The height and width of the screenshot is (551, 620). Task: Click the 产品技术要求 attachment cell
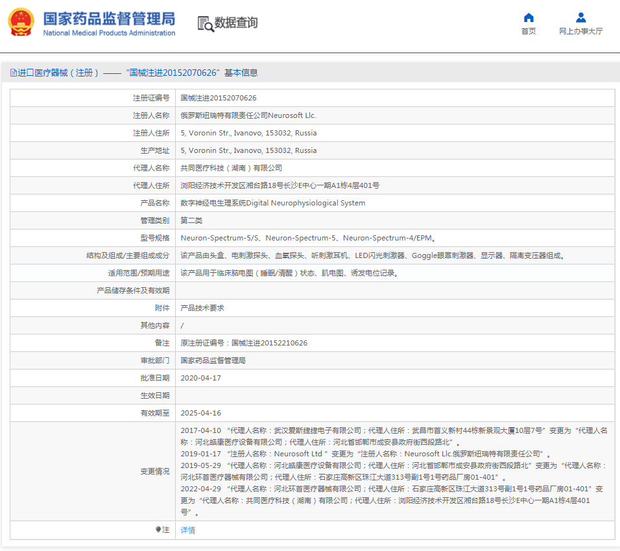click(x=202, y=308)
